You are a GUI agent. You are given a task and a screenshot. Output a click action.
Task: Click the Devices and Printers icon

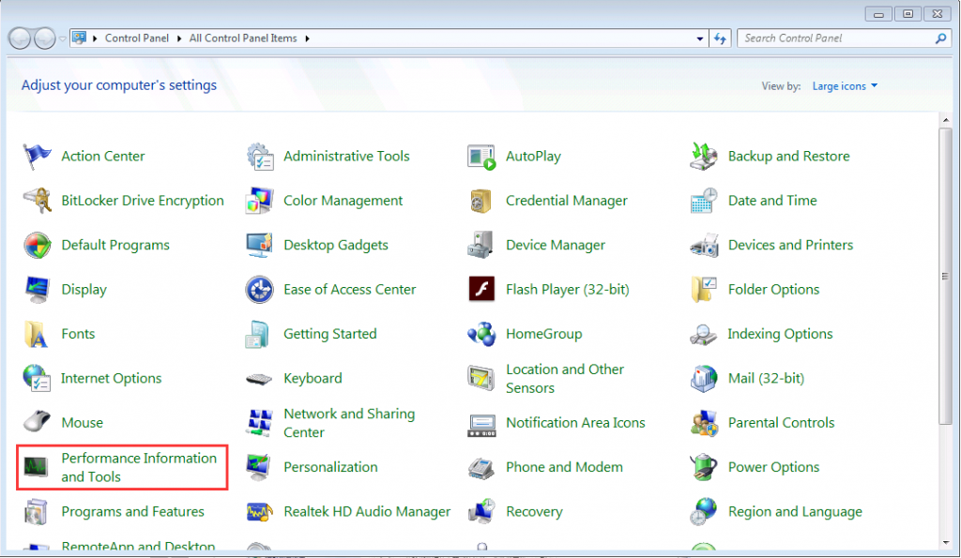[x=704, y=246]
